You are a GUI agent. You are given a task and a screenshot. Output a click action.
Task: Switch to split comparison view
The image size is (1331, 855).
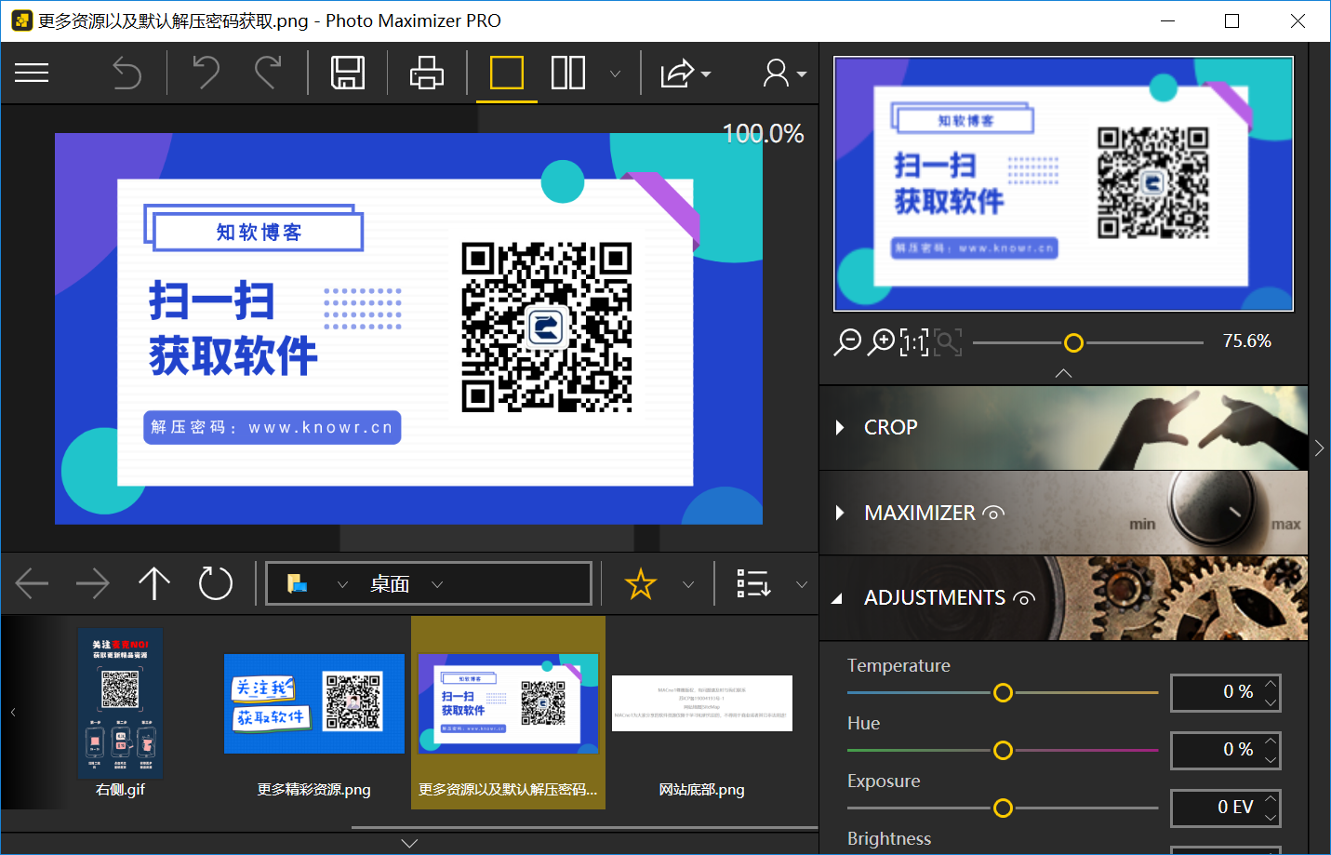pos(568,73)
